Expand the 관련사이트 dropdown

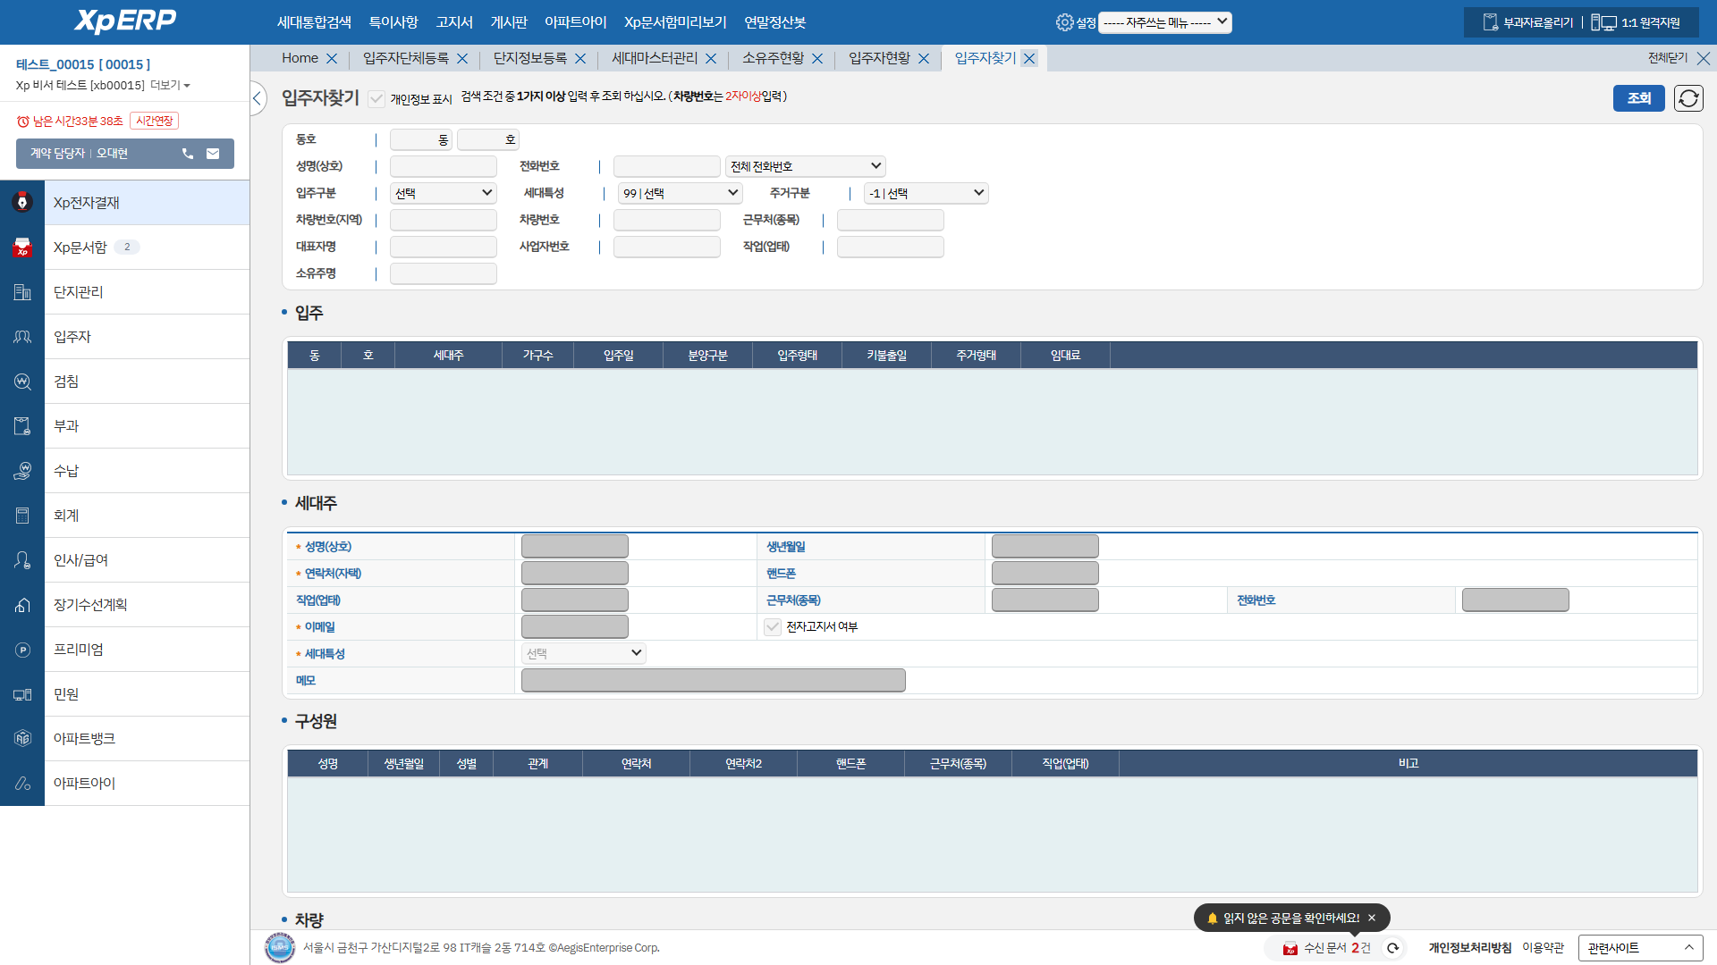click(x=1640, y=948)
